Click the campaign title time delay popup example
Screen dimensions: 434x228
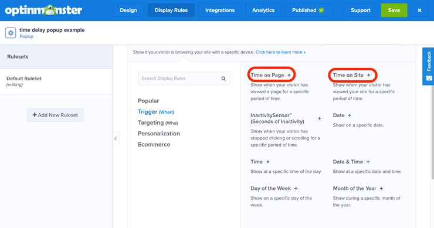52,30
